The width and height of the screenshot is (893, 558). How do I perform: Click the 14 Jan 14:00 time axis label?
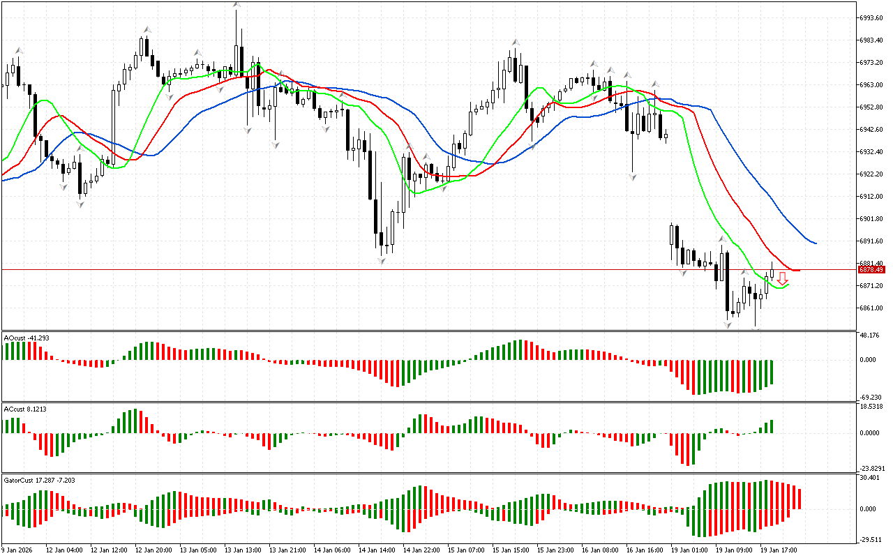(377, 550)
